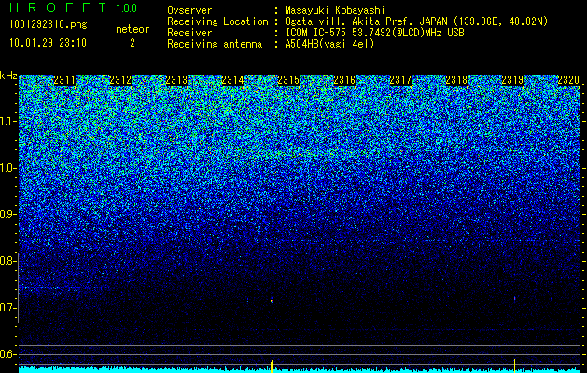Click the 1.1 frequency axis label
The height and width of the screenshot is (373, 587).
click(x=7, y=121)
